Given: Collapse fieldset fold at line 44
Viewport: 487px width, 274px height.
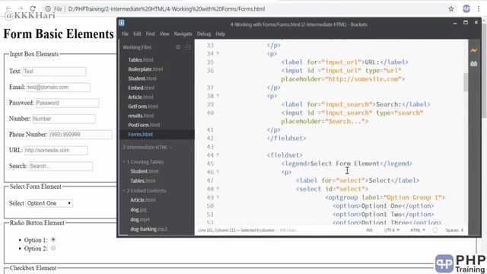Looking at the screenshot, I should pyautogui.click(x=218, y=155).
